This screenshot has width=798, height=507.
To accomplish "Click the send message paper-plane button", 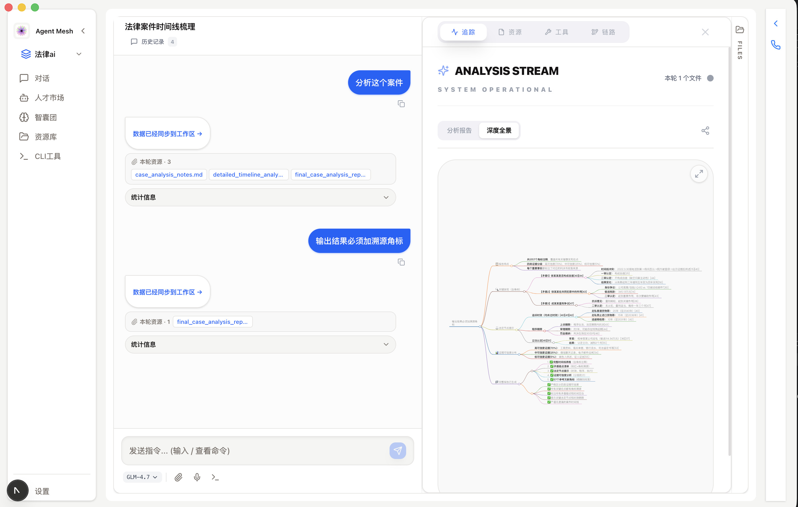I will coord(398,451).
